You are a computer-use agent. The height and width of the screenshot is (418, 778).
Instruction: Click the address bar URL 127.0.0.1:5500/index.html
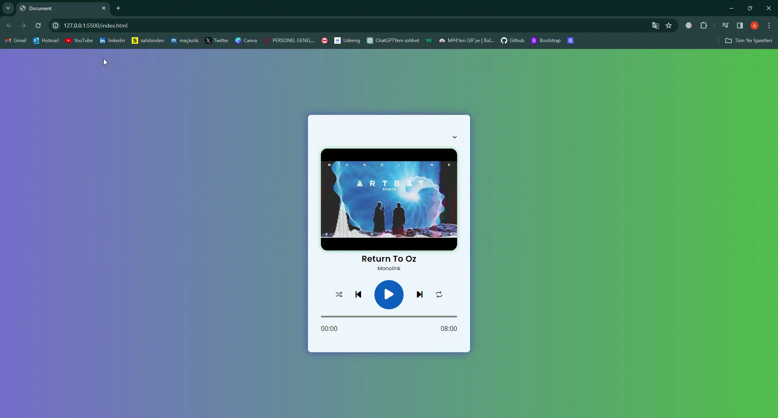tap(96, 26)
